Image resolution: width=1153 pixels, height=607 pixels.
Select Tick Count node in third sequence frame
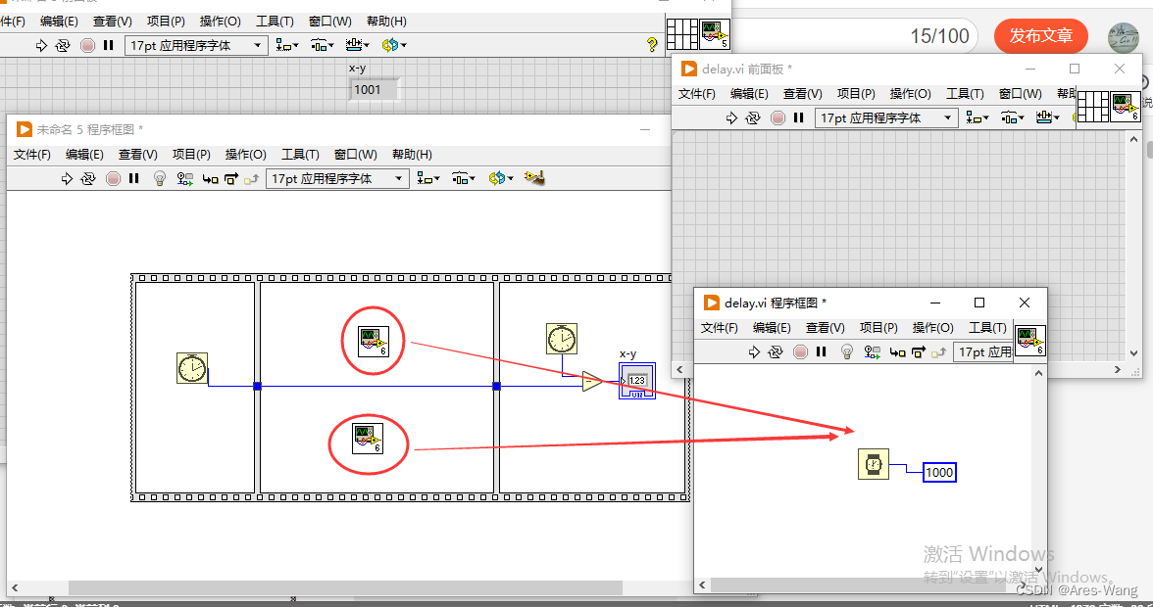point(562,339)
